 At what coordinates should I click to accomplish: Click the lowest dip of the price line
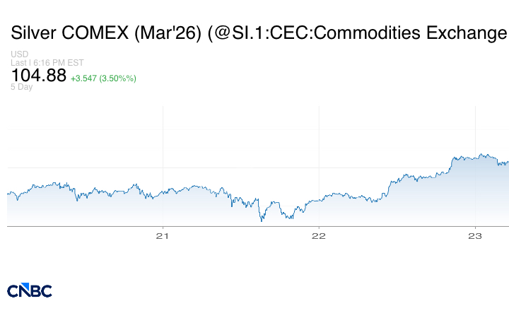click(x=262, y=220)
